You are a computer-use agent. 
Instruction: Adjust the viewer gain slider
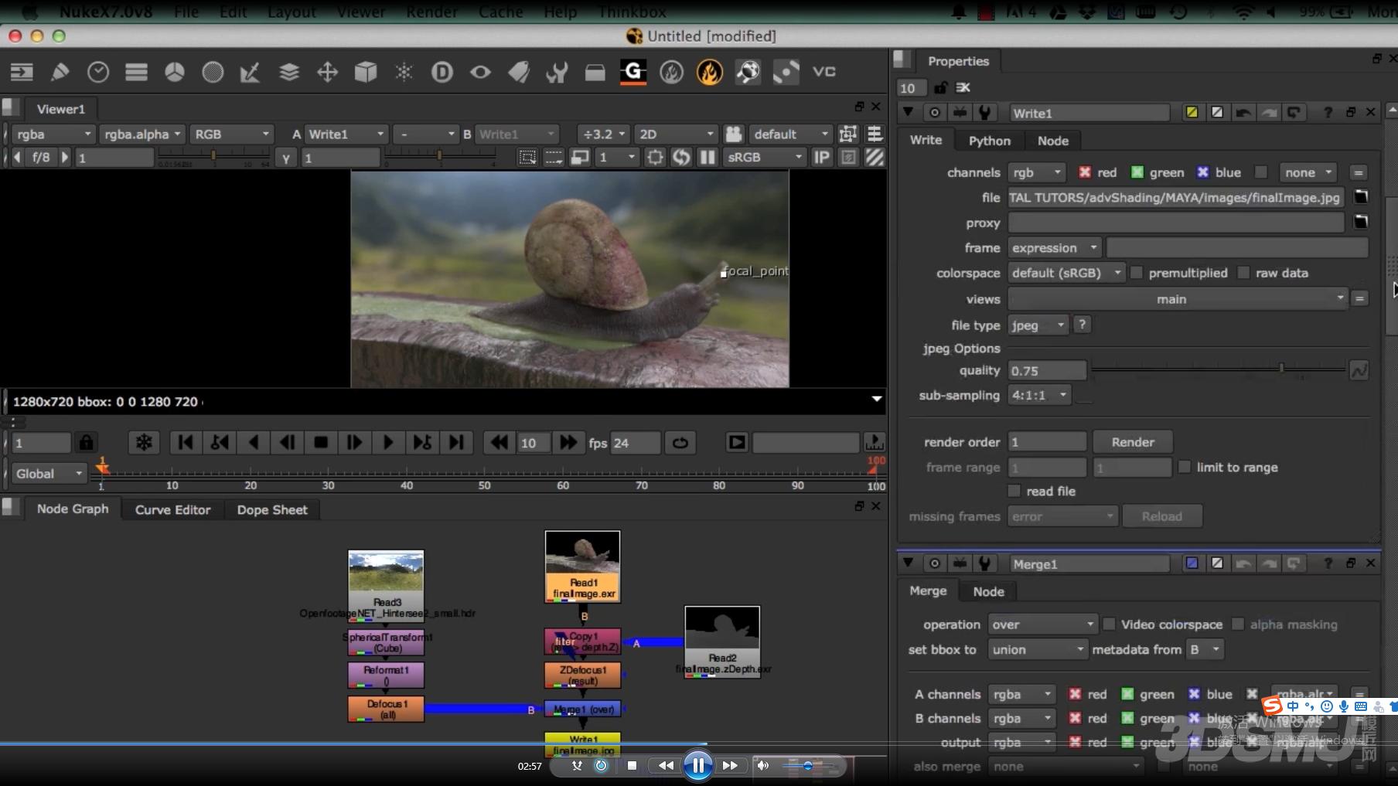click(212, 157)
